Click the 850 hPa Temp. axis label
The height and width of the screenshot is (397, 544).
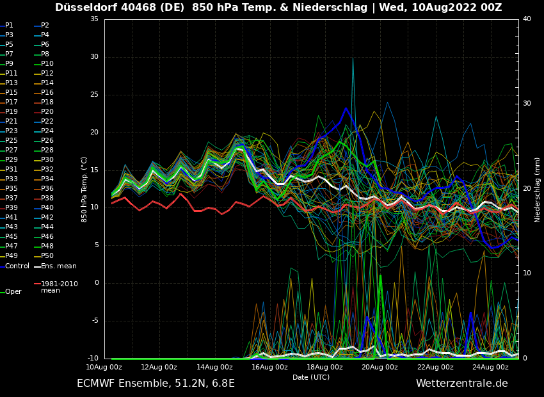[x=84, y=190]
